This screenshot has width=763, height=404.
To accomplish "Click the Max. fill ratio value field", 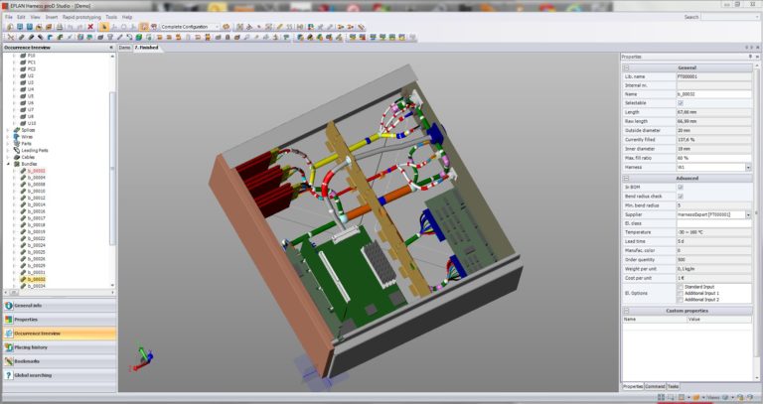I will point(713,158).
